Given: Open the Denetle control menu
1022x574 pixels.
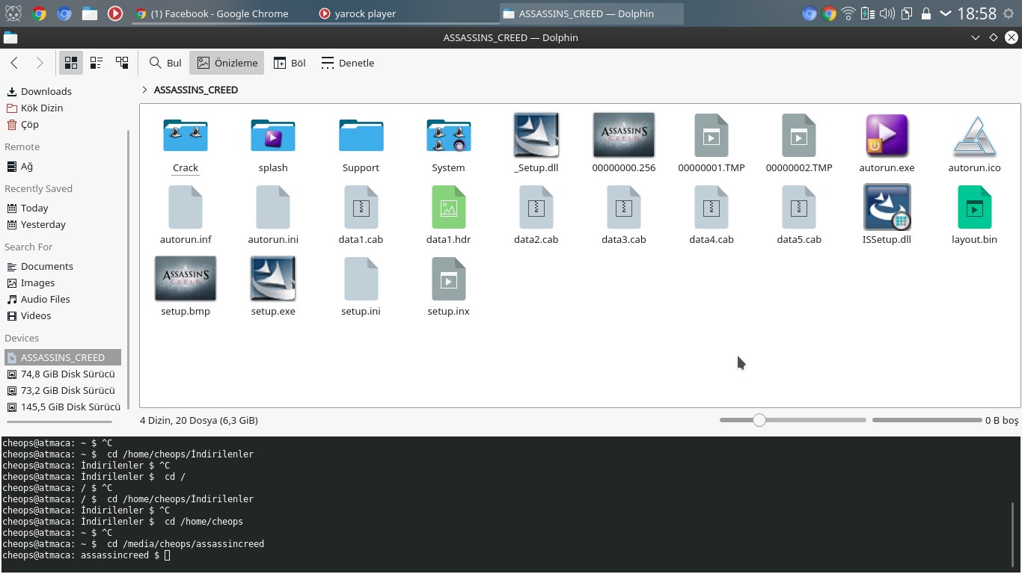Looking at the screenshot, I should point(347,63).
